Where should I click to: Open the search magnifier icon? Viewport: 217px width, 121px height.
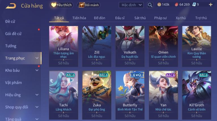click(x=150, y=5)
